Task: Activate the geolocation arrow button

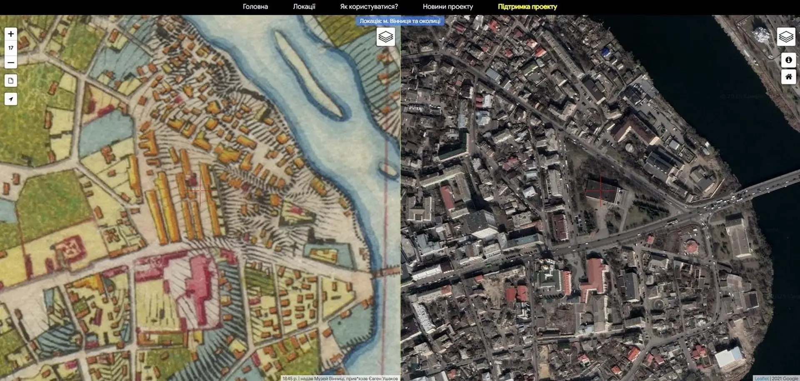Action: [x=11, y=99]
